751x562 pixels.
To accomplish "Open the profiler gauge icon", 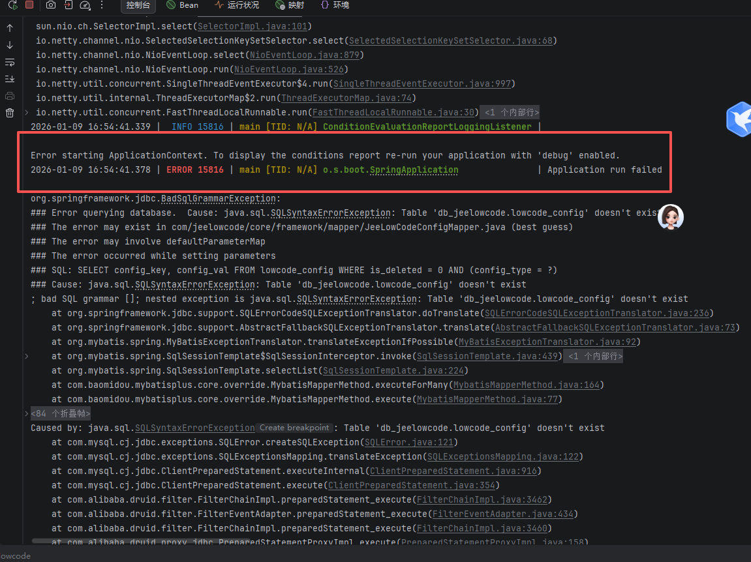I will click(85, 5).
